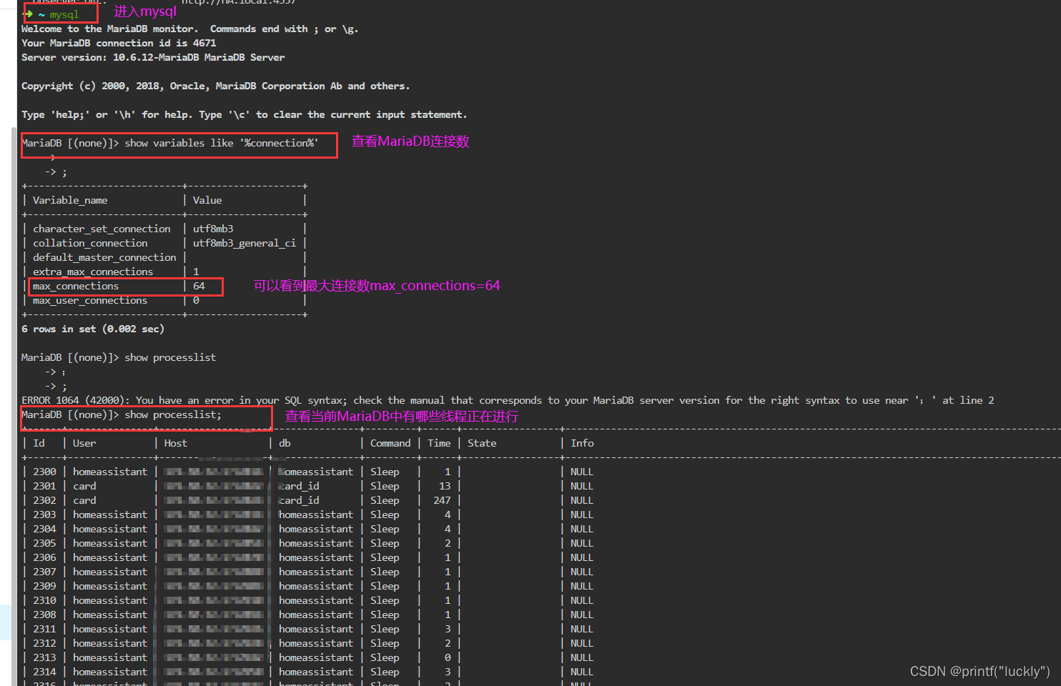The height and width of the screenshot is (686, 1061).
Task: Click the 'Server version: 10.6.12-MariaDB' line
Action: [x=153, y=57]
